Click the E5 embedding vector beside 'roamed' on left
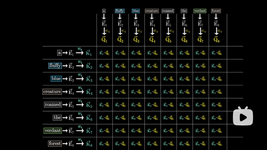Viewport: 267px width, 150px height. [x=71, y=105]
